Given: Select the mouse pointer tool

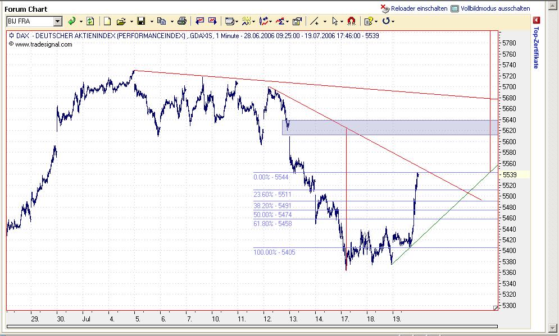Looking at the screenshot, I should pos(335,21).
